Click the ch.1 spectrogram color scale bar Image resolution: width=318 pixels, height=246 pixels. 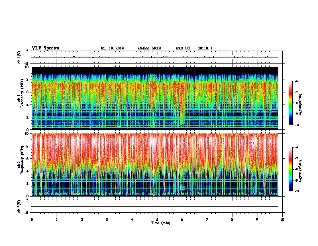pos(290,103)
